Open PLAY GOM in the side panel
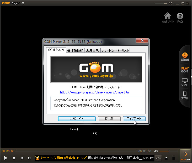This screenshot has width=192, height=163. click(x=185, y=70)
